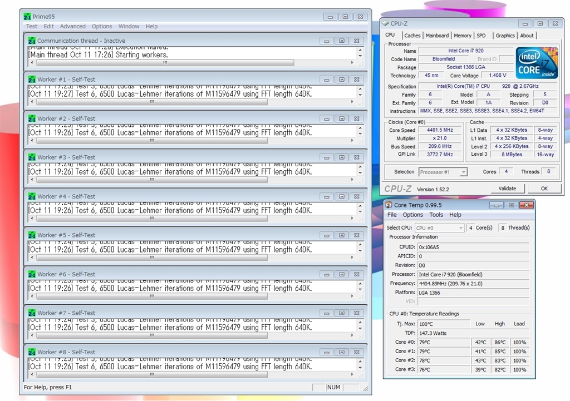Click the Core #3 temperature 76°C reading
Screen dimensions: 570x401
click(444, 370)
